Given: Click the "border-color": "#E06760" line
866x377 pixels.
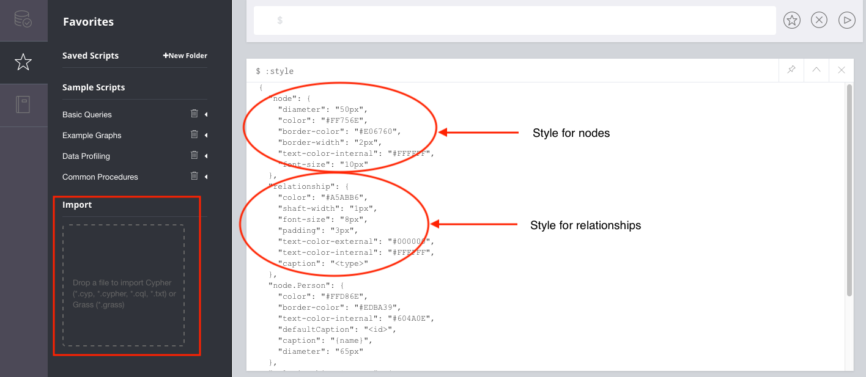Looking at the screenshot, I should tap(339, 131).
